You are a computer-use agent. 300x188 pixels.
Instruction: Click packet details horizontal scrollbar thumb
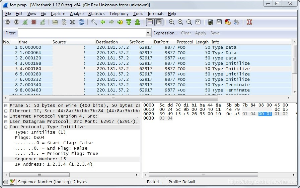point(40,175)
